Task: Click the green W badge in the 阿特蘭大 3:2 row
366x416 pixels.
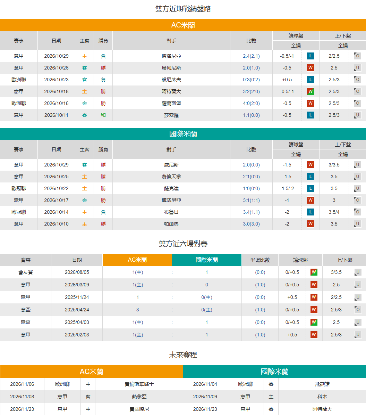Action: point(310,91)
